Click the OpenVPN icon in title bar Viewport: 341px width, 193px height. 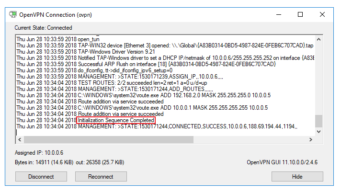(x=13, y=14)
